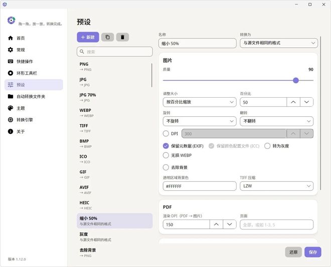Click the sliders icon beside 预设

click(11, 85)
